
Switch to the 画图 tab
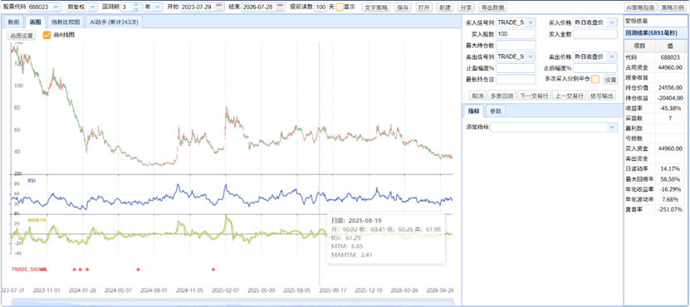[x=35, y=22]
